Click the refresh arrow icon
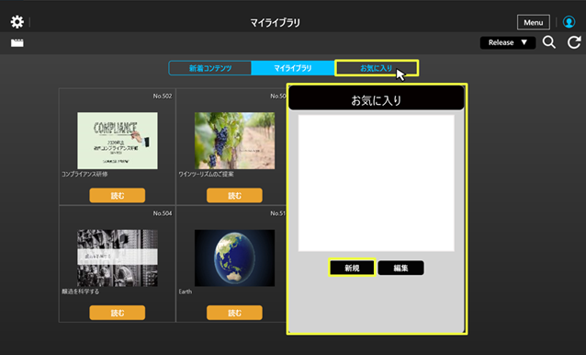586x355 pixels. point(574,42)
